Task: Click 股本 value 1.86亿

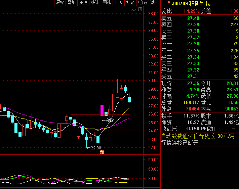Action: 231,116
